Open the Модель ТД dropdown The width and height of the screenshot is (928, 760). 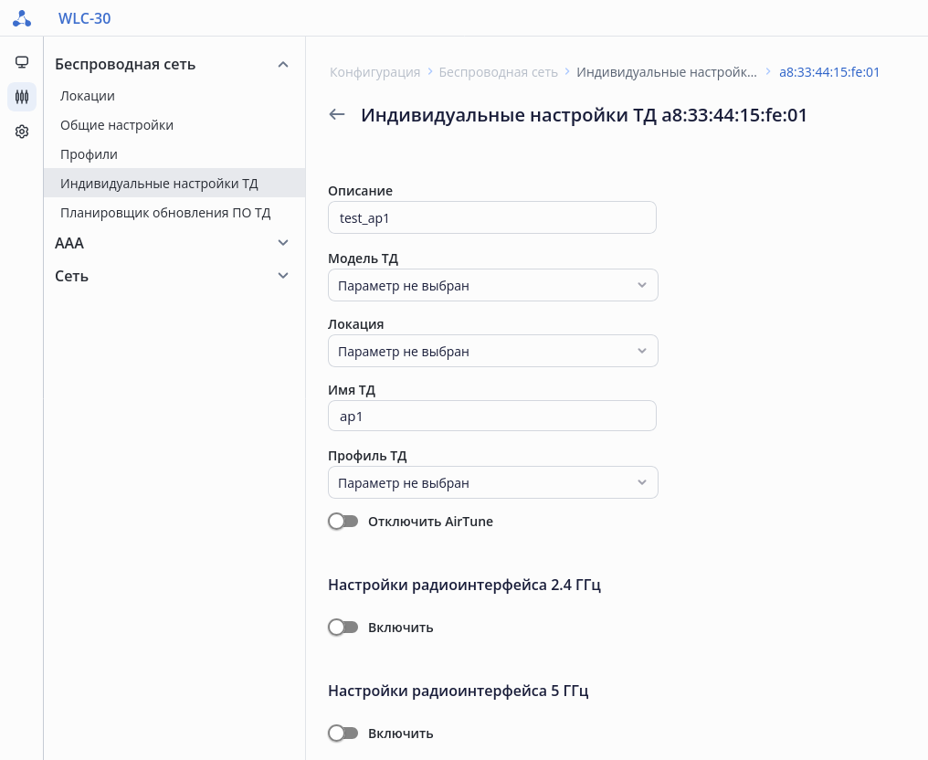[492, 285]
